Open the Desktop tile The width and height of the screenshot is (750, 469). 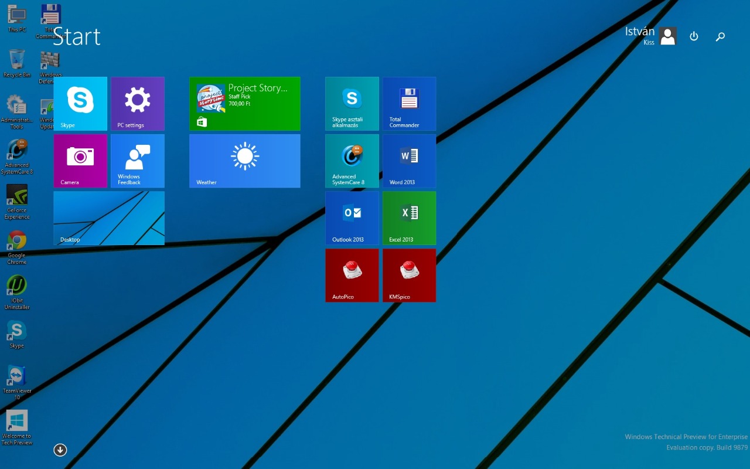109,218
